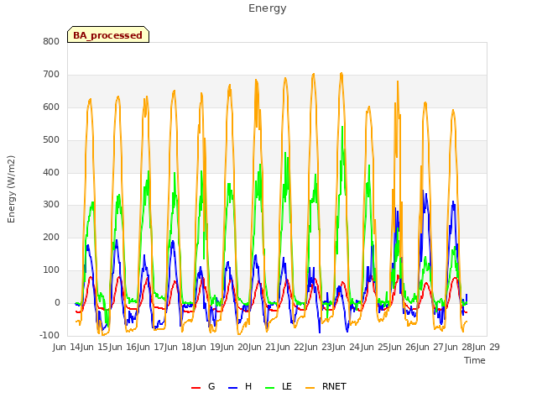Click the Jun 27 x-axis tick label

tap(431, 347)
